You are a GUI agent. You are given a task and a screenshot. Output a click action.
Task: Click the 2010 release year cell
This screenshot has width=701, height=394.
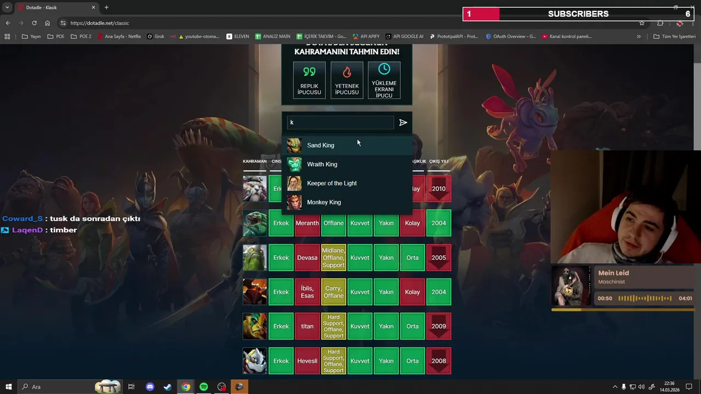(439, 188)
